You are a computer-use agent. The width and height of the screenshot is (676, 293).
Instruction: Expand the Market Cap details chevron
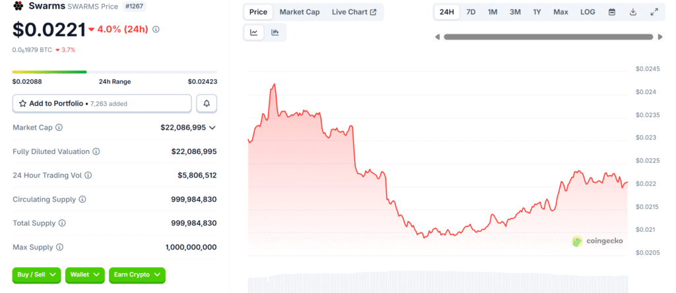click(x=213, y=127)
